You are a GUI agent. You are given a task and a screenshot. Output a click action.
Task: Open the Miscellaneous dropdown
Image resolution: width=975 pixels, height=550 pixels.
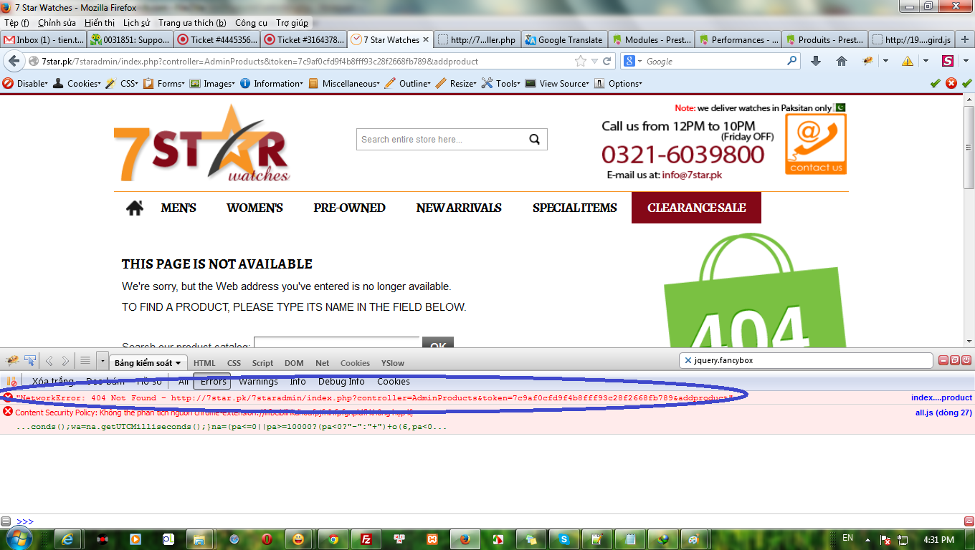point(345,84)
